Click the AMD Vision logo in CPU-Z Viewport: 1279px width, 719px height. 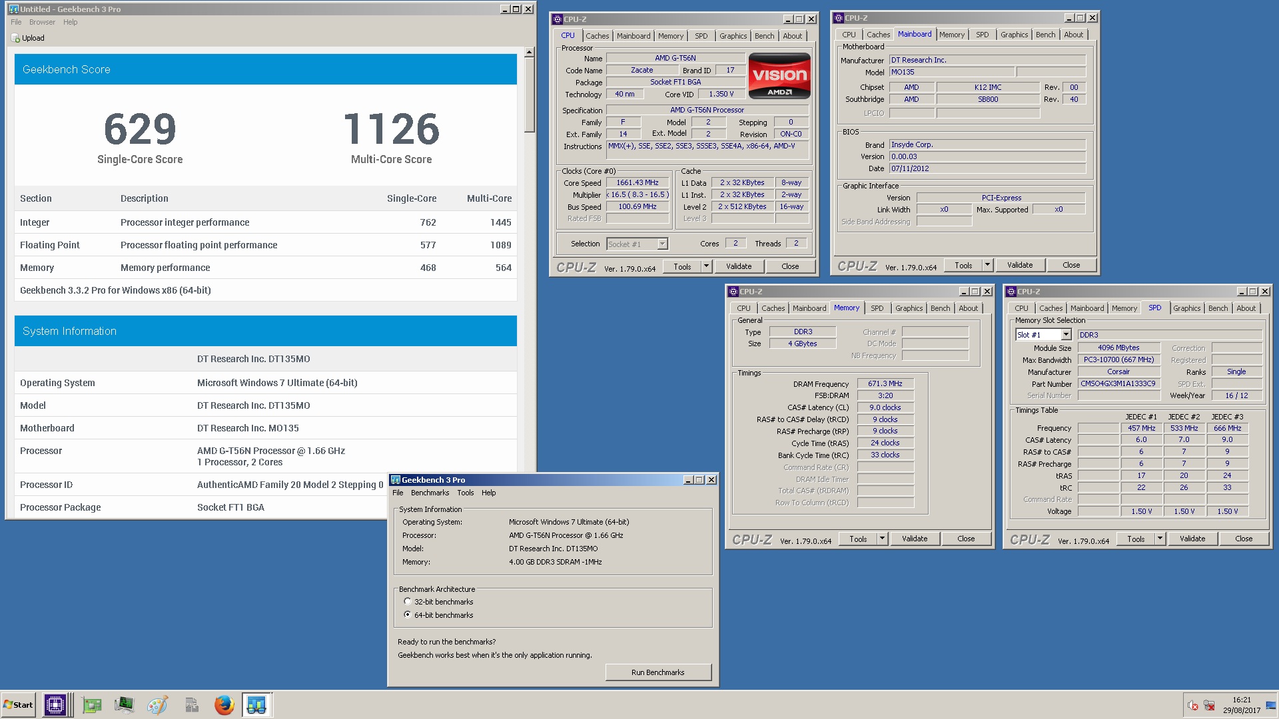coord(779,76)
